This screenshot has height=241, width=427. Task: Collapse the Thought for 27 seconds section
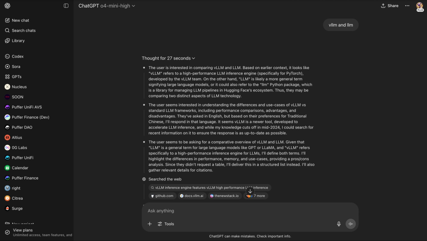pos(168,58)
